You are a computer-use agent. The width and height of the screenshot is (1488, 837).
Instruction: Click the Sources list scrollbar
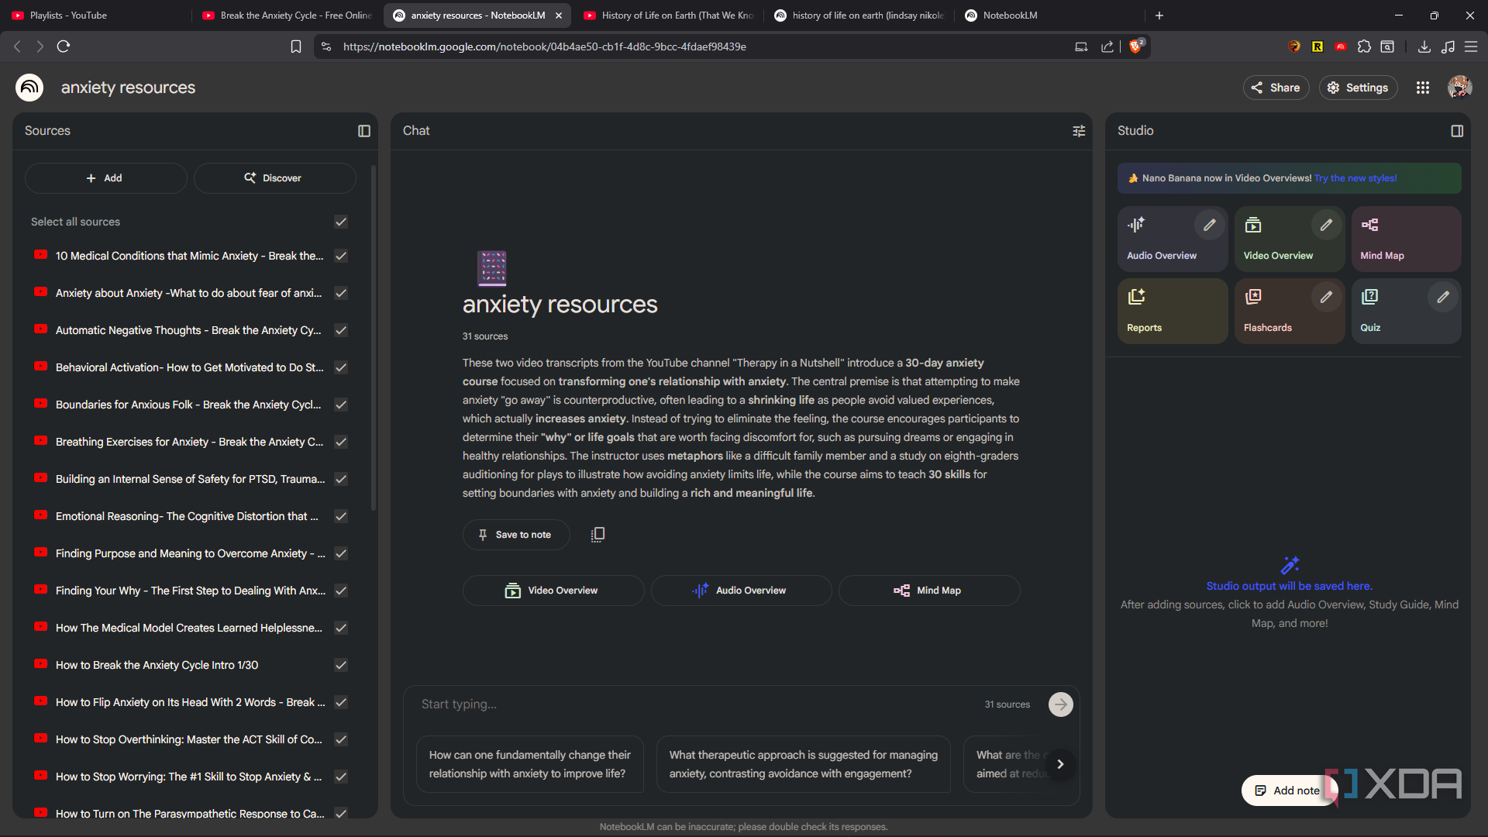(374, 337)
